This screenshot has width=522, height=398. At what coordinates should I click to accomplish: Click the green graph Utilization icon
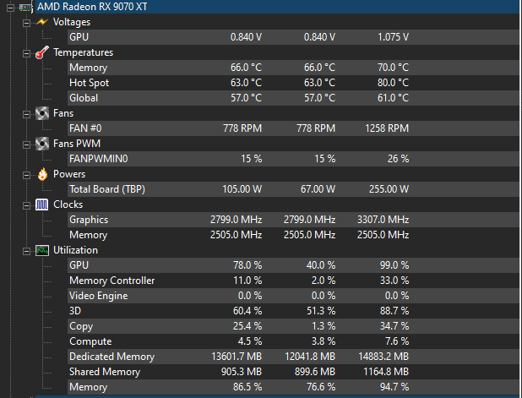tap(42, 250)
